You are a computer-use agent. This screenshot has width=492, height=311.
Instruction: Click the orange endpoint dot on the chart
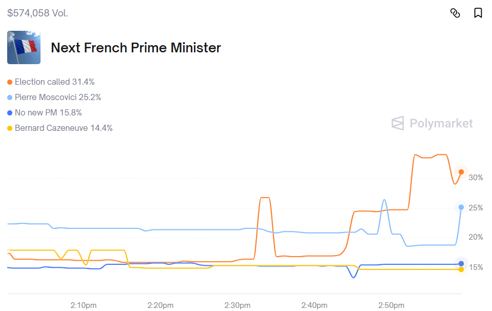coord(461,172)
